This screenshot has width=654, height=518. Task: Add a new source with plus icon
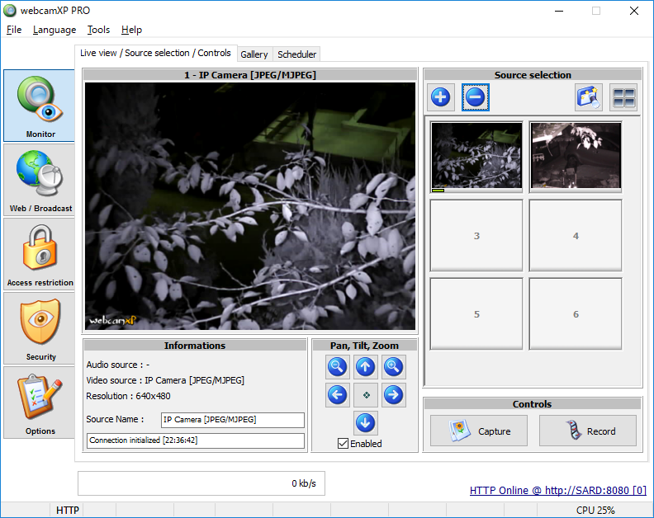[x=440, y=97]
